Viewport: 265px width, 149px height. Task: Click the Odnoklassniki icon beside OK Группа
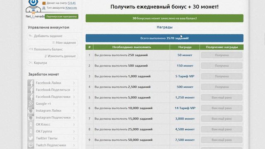31,132
